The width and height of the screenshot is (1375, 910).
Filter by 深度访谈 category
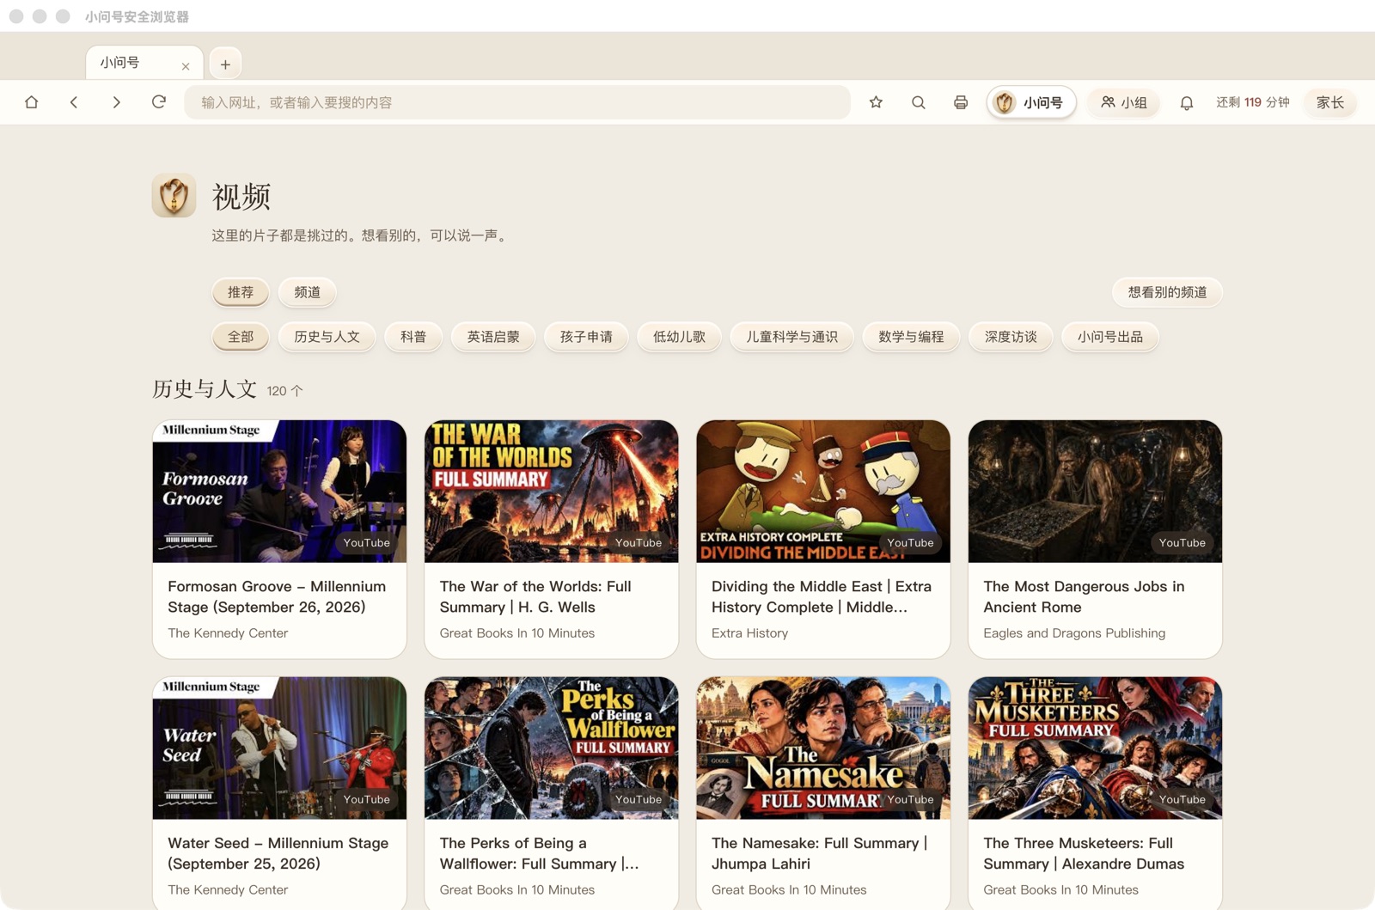(1011, 337)
